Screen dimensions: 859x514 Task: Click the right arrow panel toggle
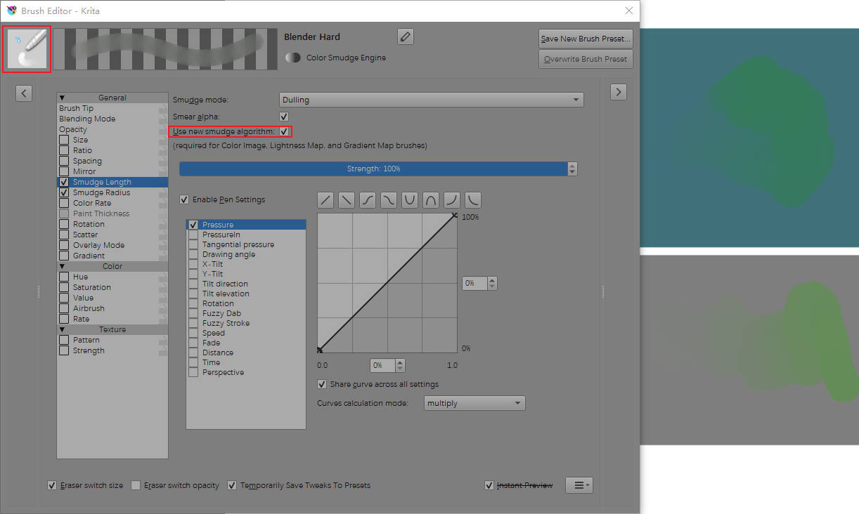click(618, 92)
